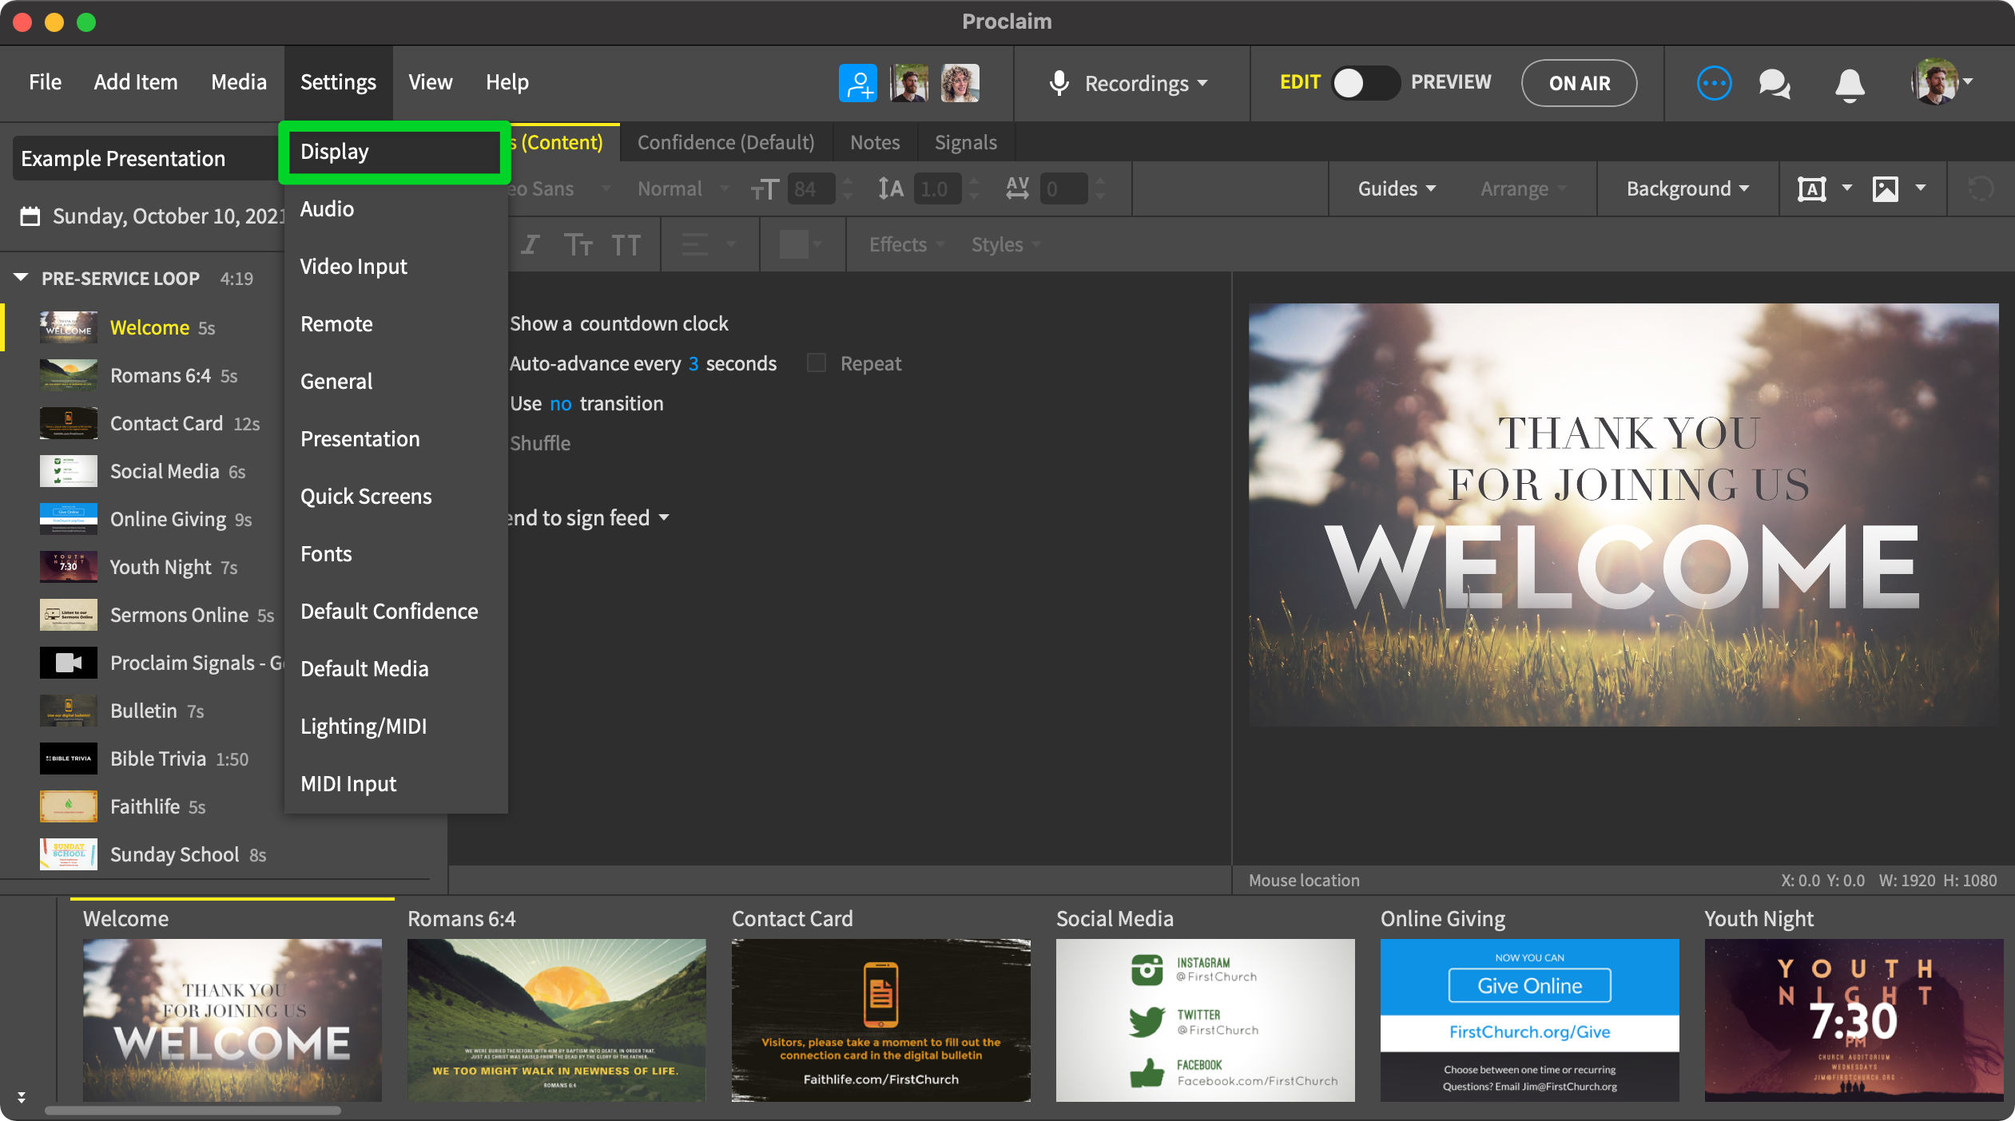This screenshot has height=1121, width=2015.
Task: Click the auto-advance seconds value 3
Action: pyautogui.click(x=694, y=364)
